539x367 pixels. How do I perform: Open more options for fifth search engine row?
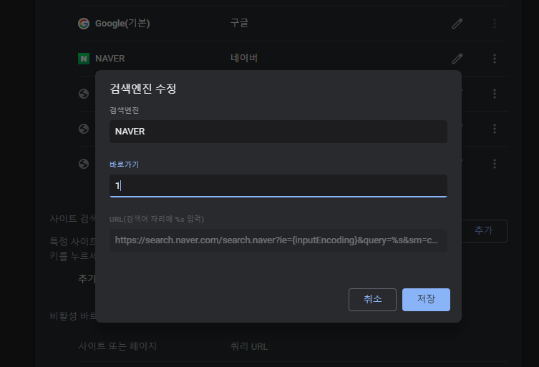click(495, 164)
